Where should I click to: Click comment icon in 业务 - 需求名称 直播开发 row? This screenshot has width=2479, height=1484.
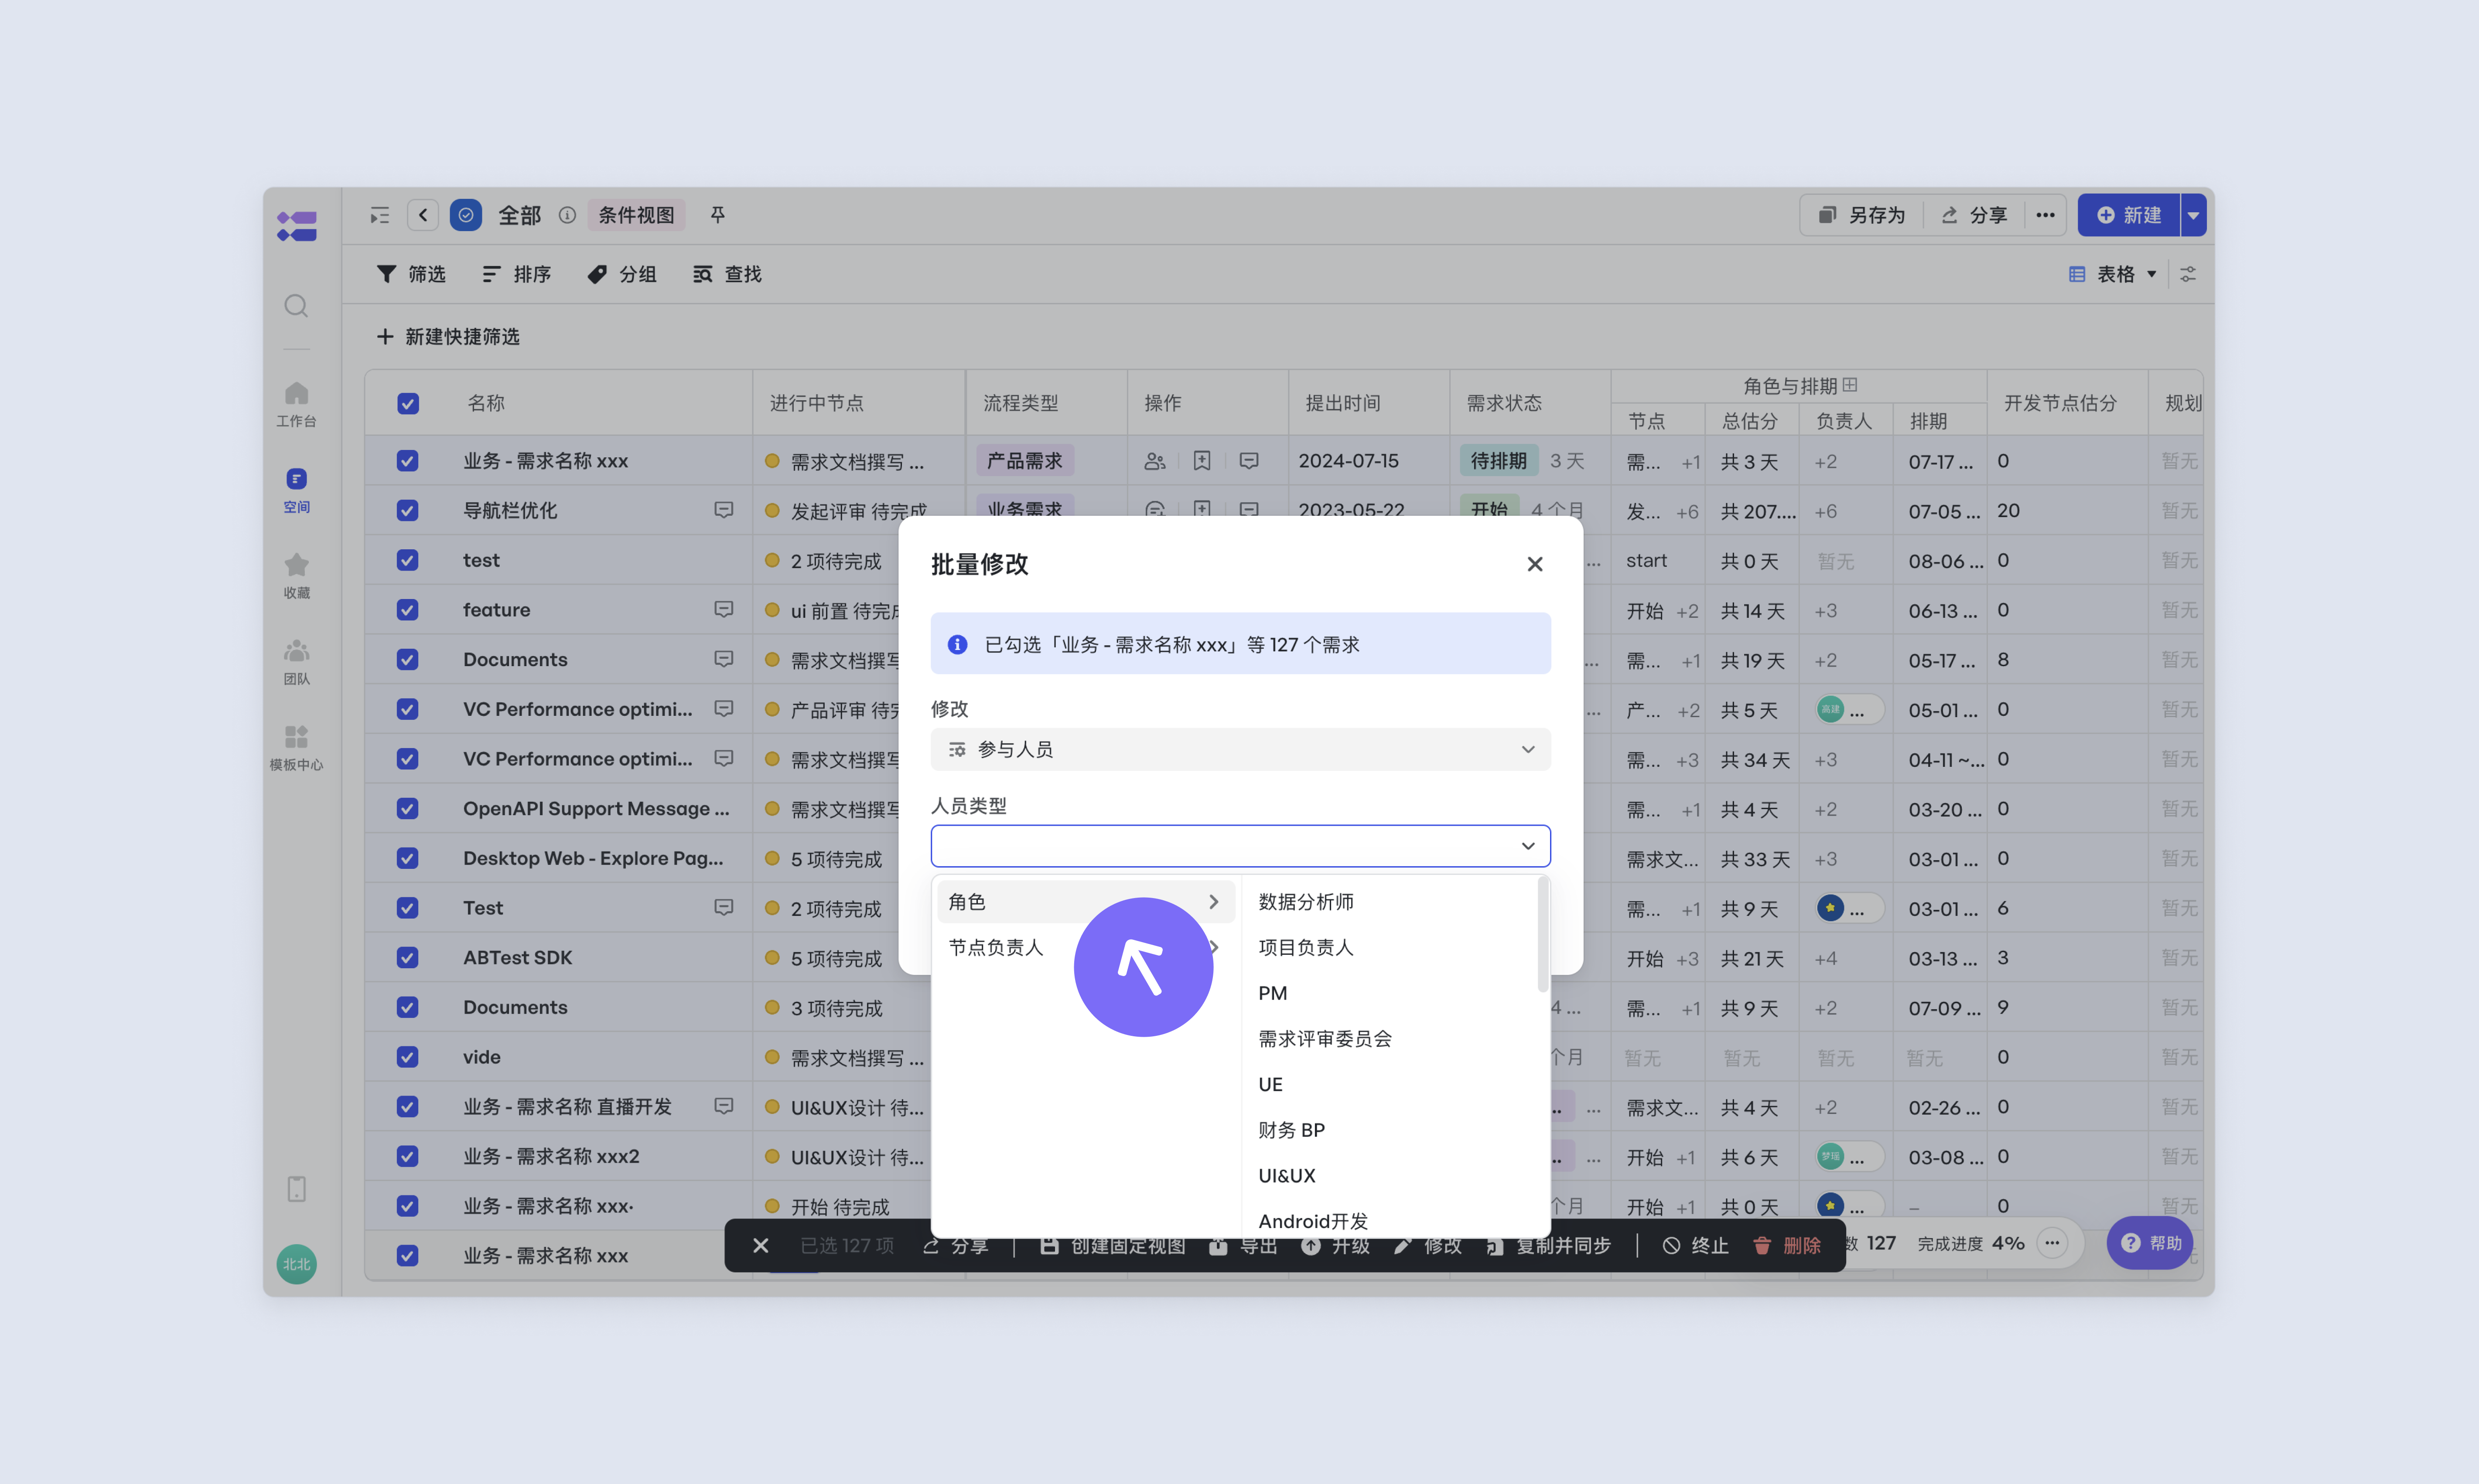723,1106
